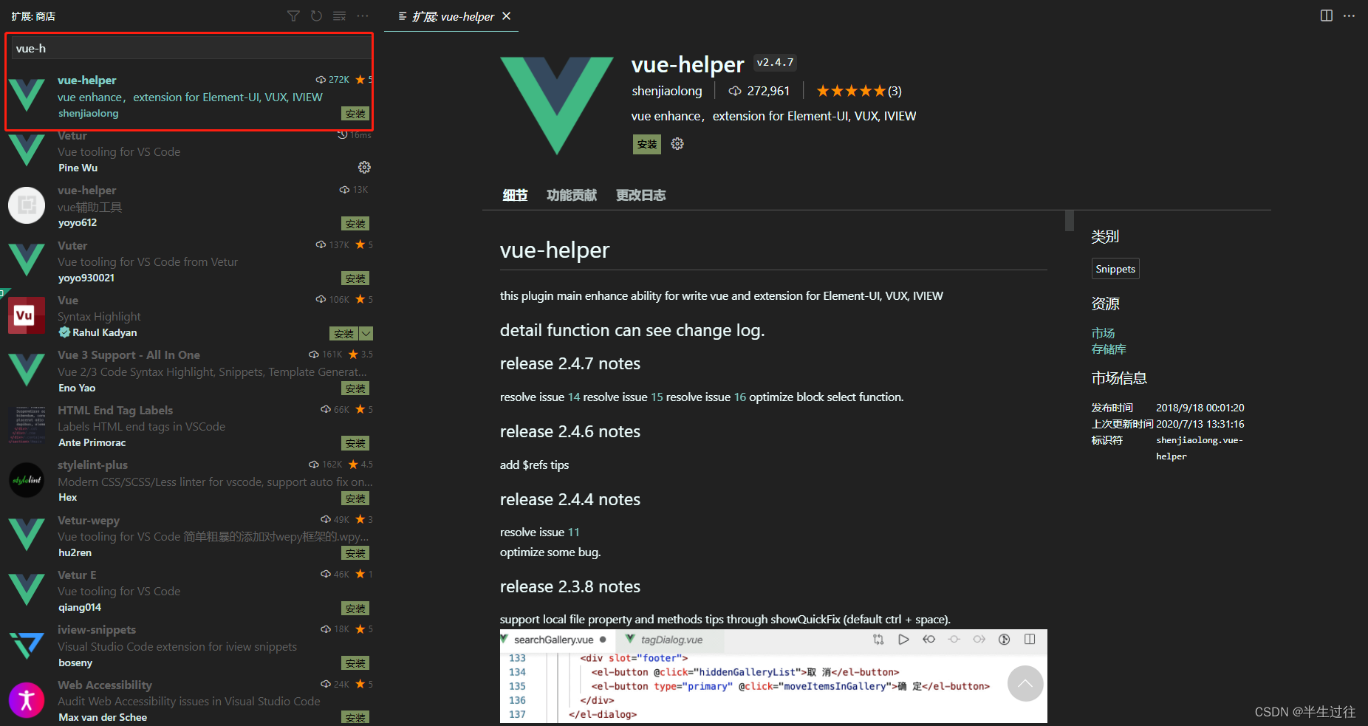Install Vetur E extension
The width and height of the screenshot is (1368, 726).
[355, 609]
